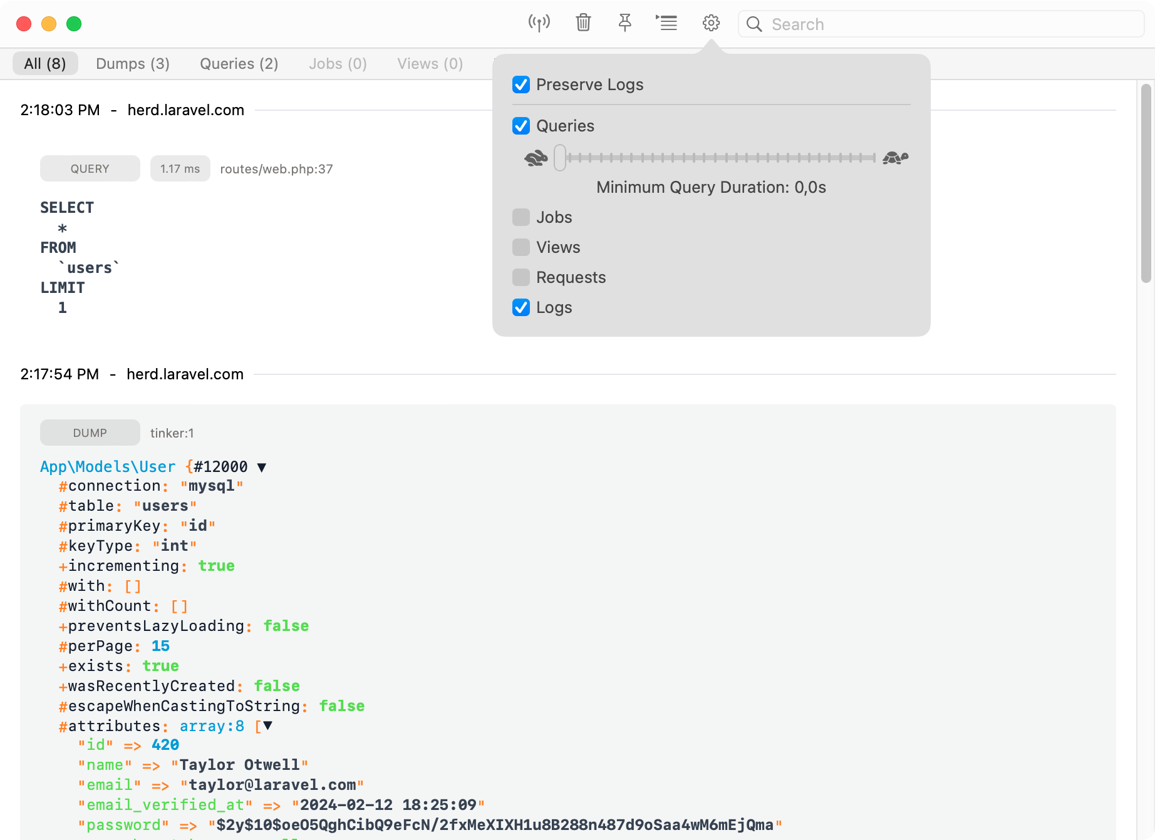Click the broadcast antenna icon in toolbar

click(539, 24)
